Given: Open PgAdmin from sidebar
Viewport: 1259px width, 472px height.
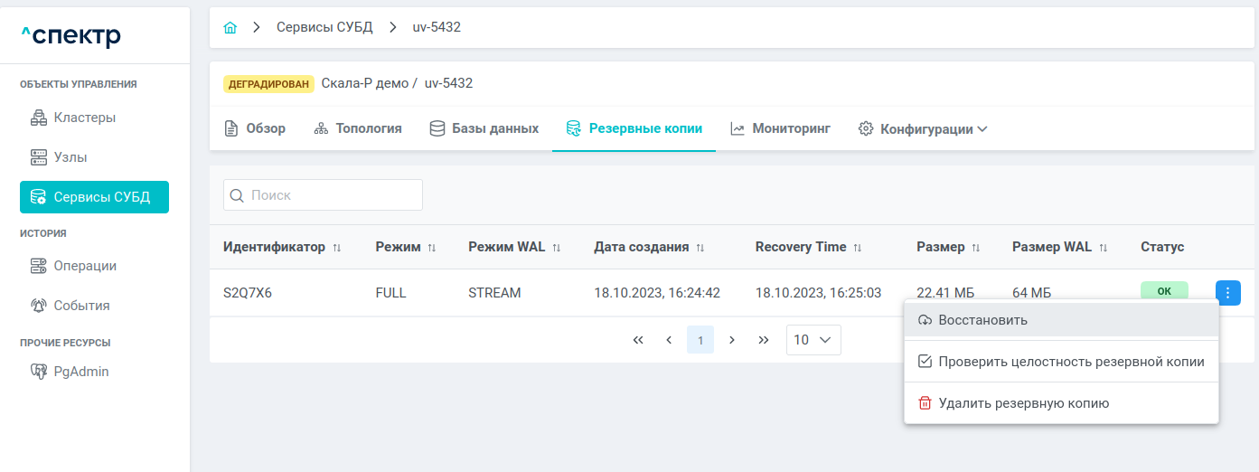Looking at the screenshot, I should coord(80,371).
